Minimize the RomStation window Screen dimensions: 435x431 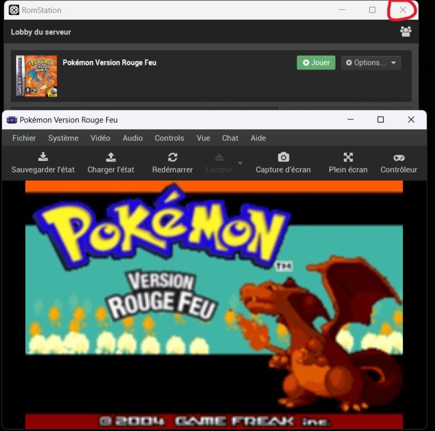342,10
